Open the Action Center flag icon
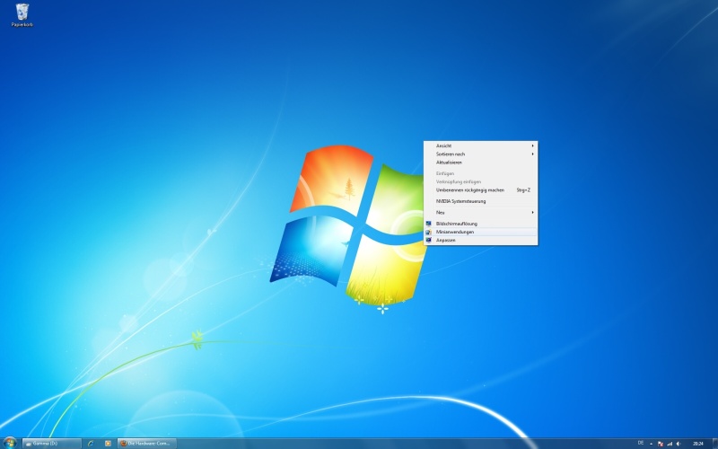The width and height of the screenshot is (718, 449). [x=661, y=444]
